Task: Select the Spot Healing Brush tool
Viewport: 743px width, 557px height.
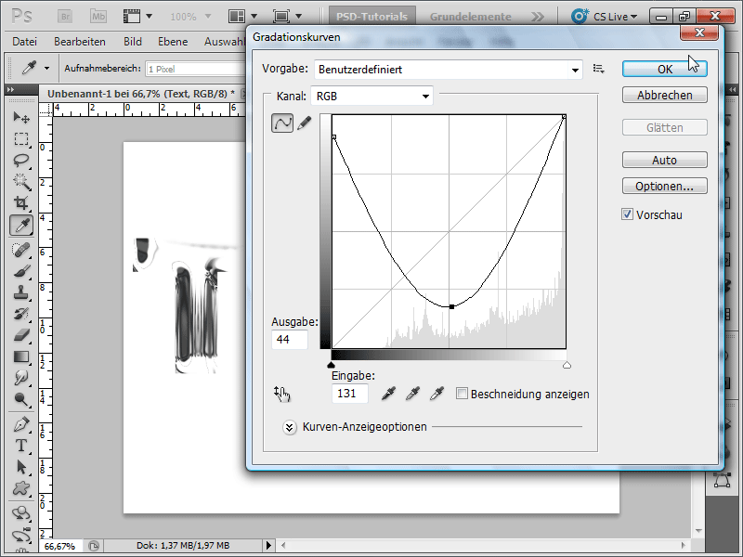Action: click(21, 249)
